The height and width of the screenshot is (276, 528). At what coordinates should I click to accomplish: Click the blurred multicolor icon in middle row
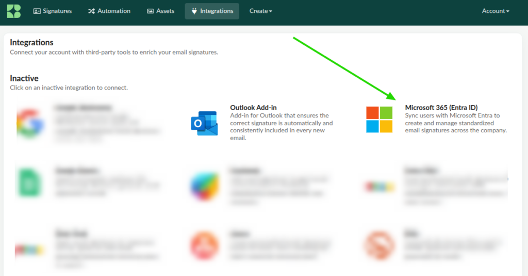[204, 183]
